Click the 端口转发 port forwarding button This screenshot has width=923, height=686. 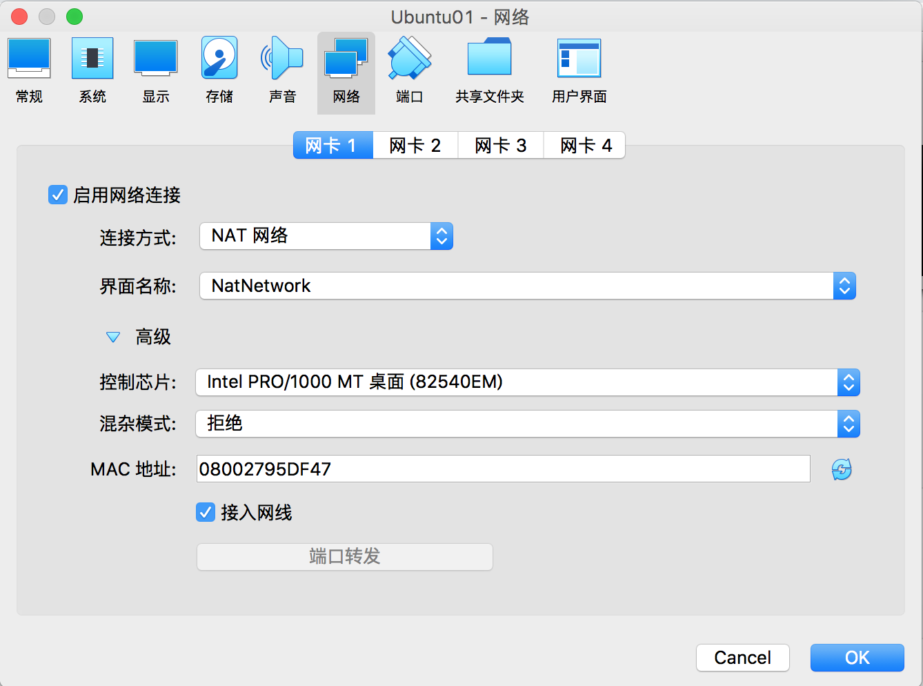(x=345, y=557)
